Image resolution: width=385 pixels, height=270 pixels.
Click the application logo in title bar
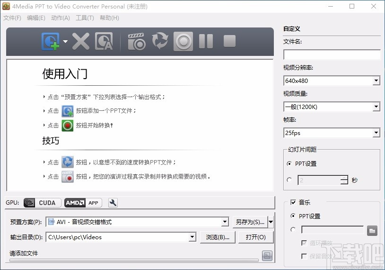click(x=6, y=6)
